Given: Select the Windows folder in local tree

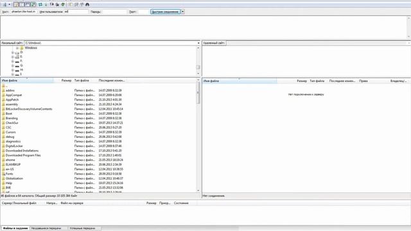Looking at the screenshot, I should [31, 48].
